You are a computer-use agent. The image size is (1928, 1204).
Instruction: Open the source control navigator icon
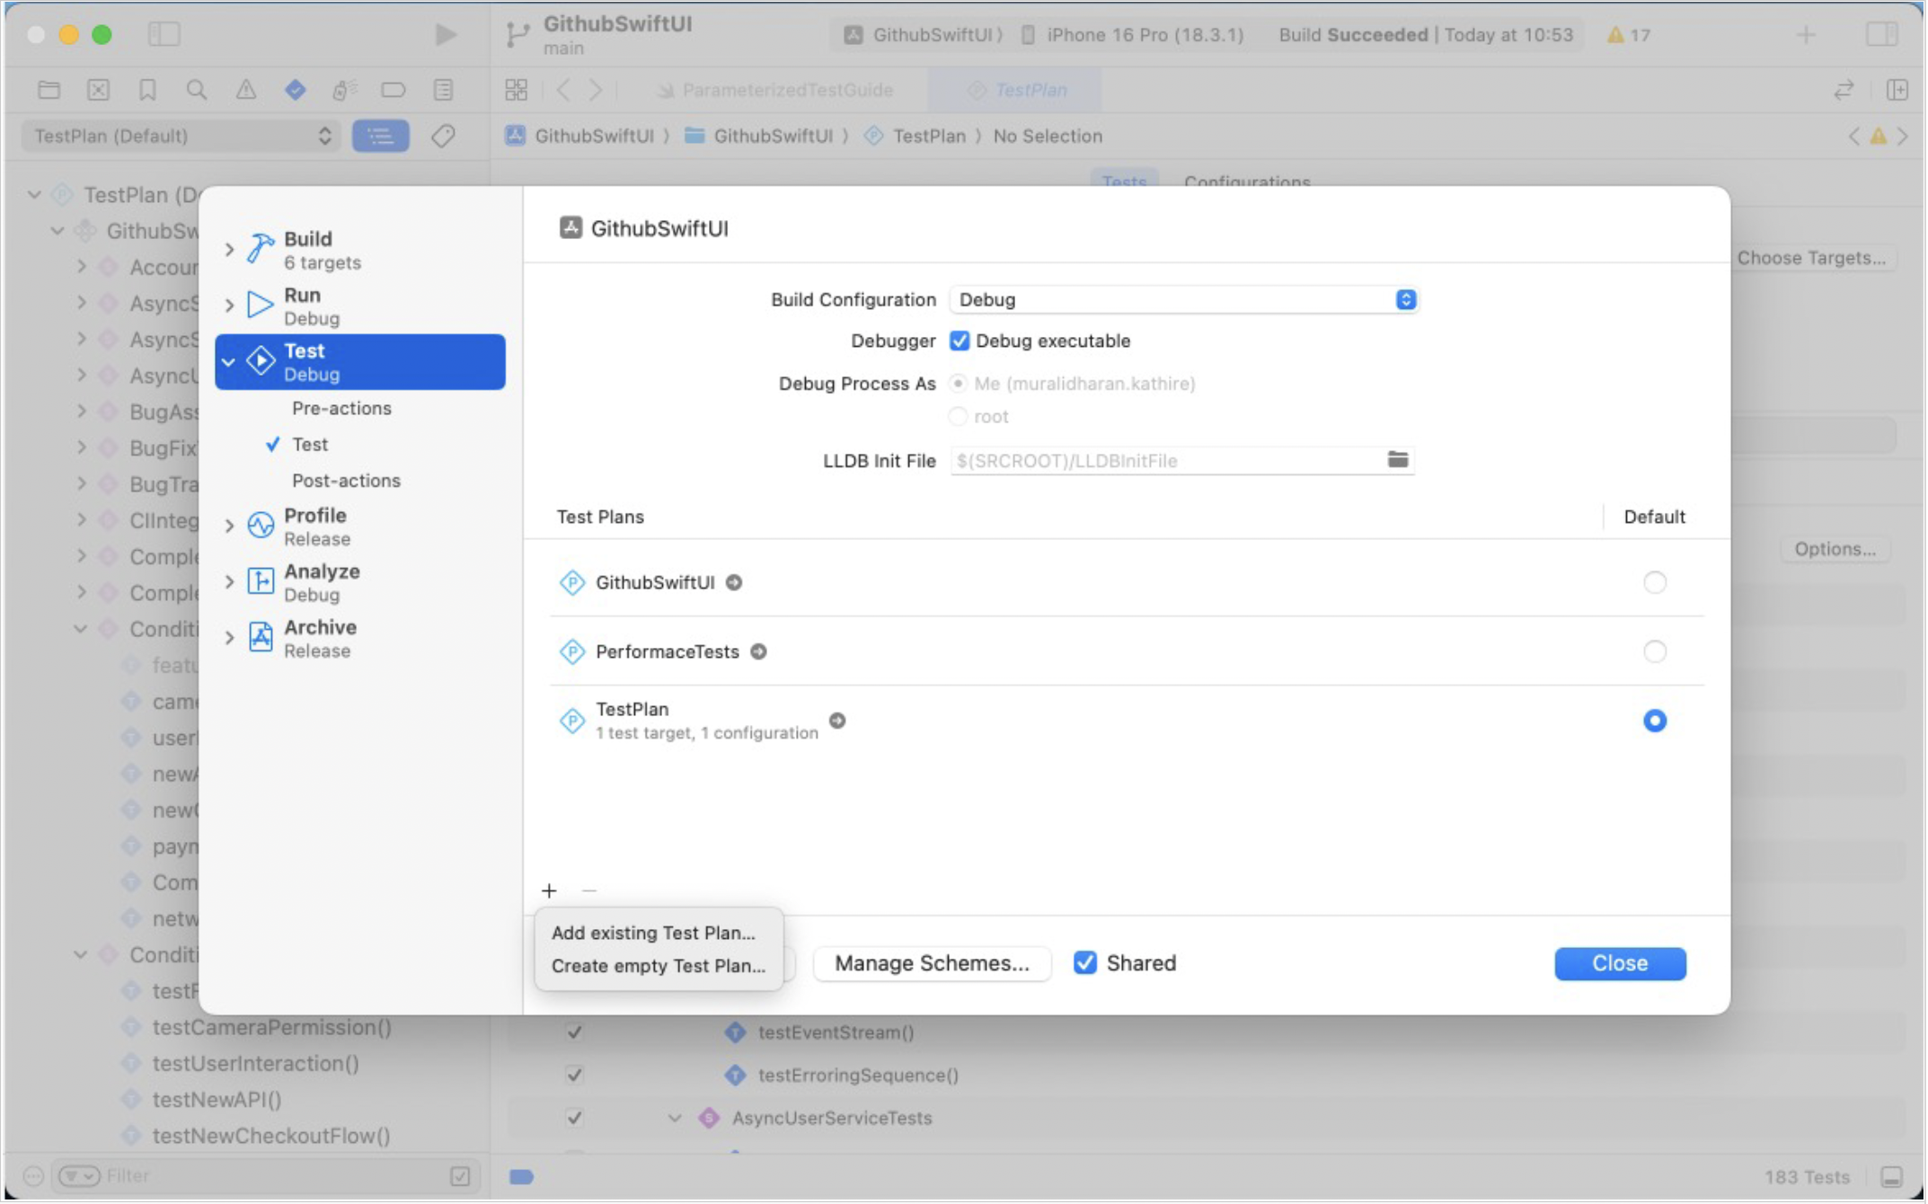99,90
